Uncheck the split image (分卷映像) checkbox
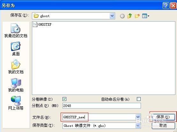The height and width of the screenshot is (132, 177). click(x=64, y=99)
